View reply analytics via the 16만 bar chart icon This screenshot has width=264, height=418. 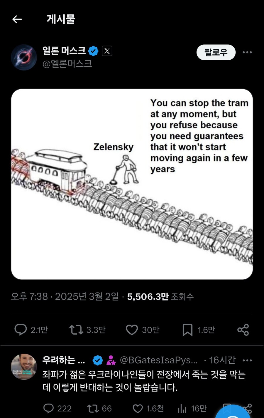182,409
